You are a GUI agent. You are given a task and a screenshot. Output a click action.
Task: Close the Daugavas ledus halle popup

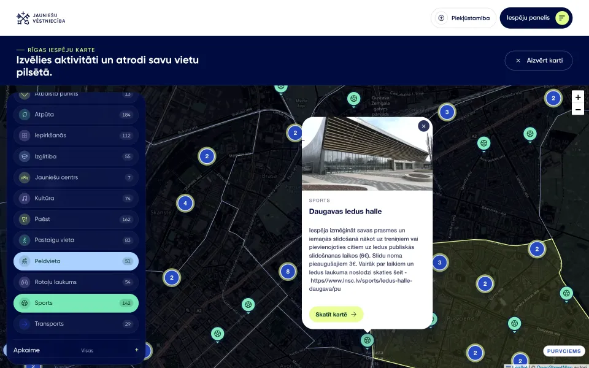pyautogui.click(x=423, y=126)
